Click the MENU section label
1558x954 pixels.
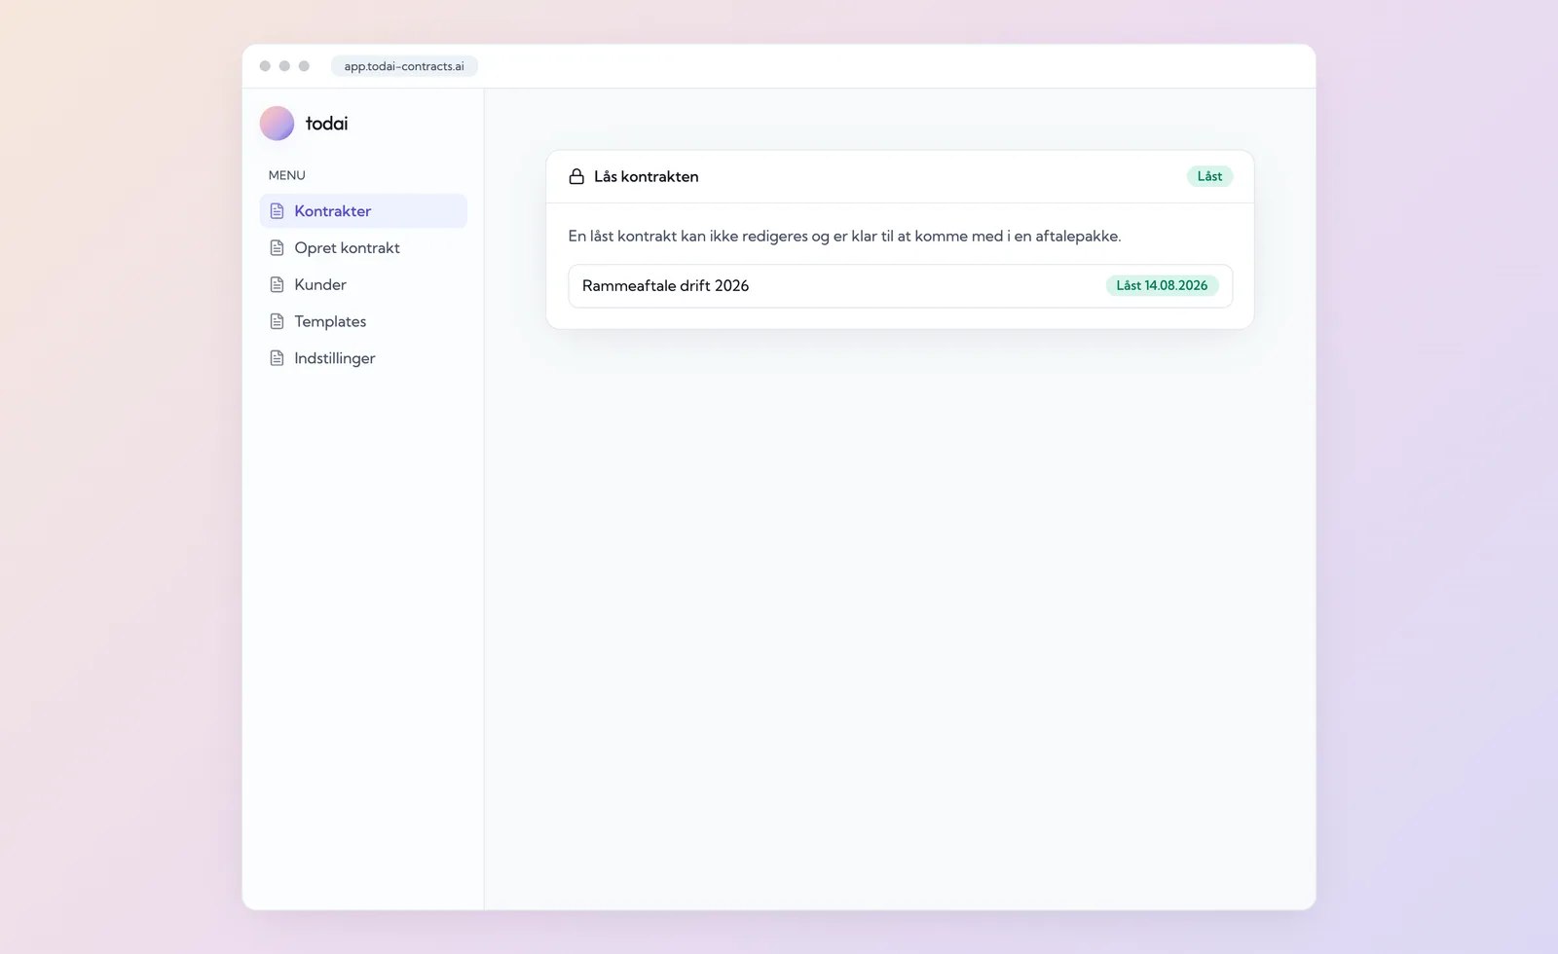pyautogui.click(x=287, y=175)
